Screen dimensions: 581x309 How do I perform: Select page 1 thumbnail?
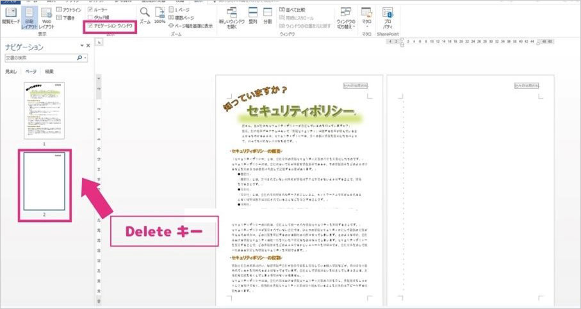(44, 110)
